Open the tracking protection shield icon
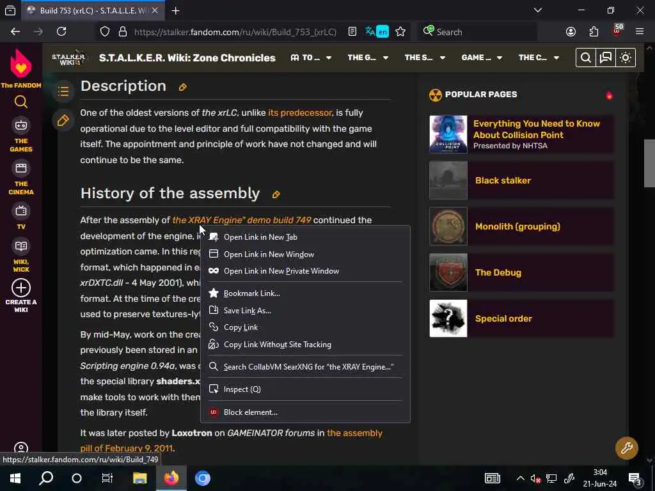This screenshot has height=491, width=655. point(105,32)
